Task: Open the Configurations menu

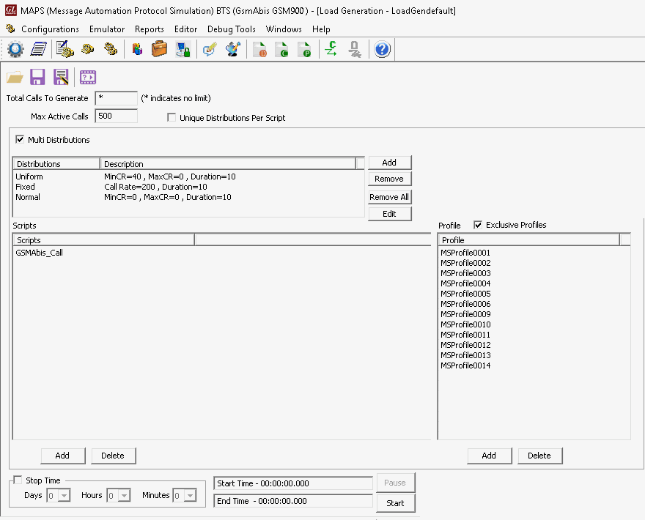Action: [x=50, y=29]
